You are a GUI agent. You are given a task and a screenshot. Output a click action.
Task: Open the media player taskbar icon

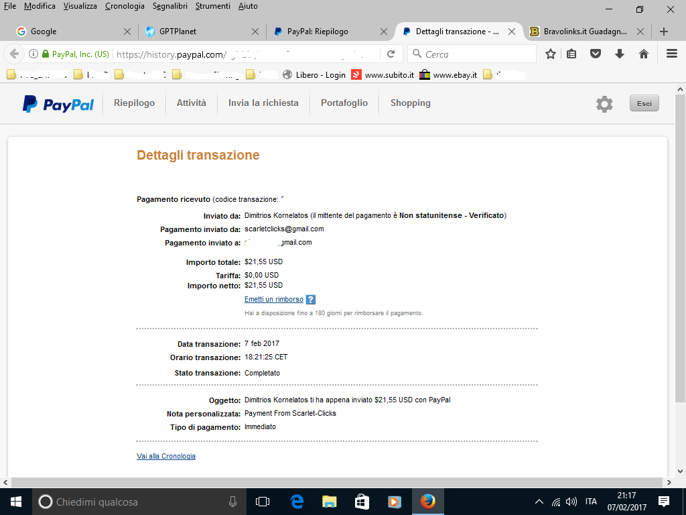tap(395, 502)
